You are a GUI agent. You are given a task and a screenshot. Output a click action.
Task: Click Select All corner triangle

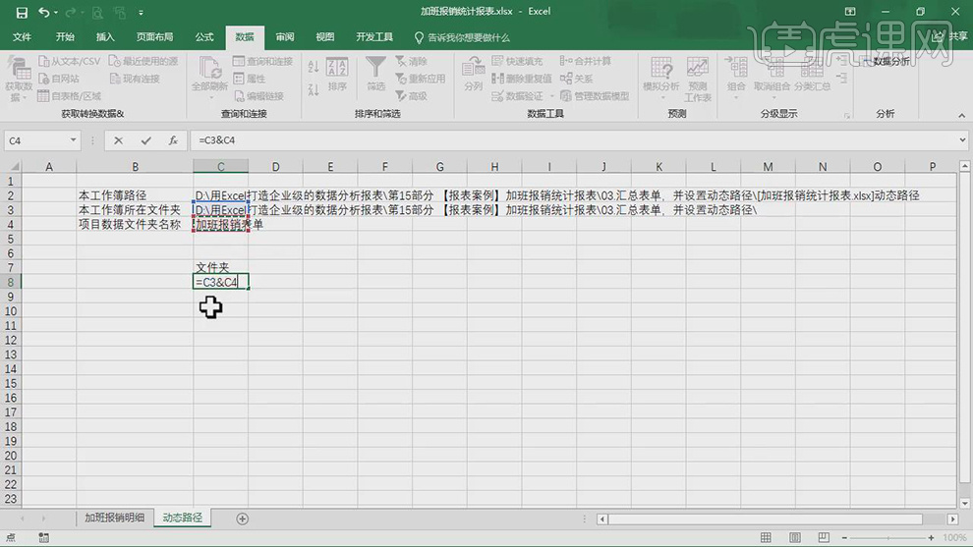(x=14, y=166)
